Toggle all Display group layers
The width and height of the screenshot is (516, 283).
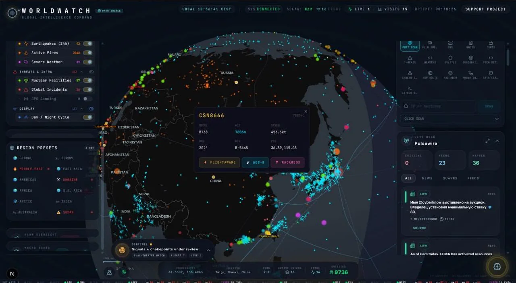click(x=91, y=108)
